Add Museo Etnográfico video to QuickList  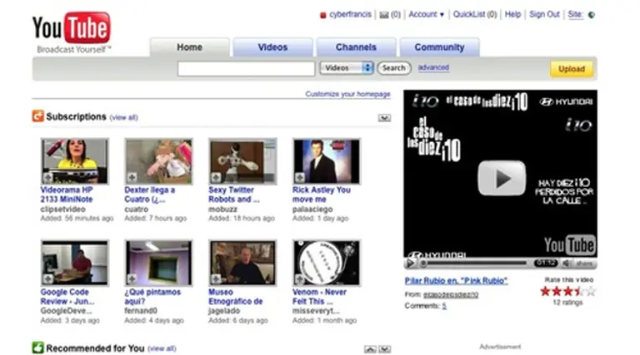pyautogui.click(x=216, y=279)
